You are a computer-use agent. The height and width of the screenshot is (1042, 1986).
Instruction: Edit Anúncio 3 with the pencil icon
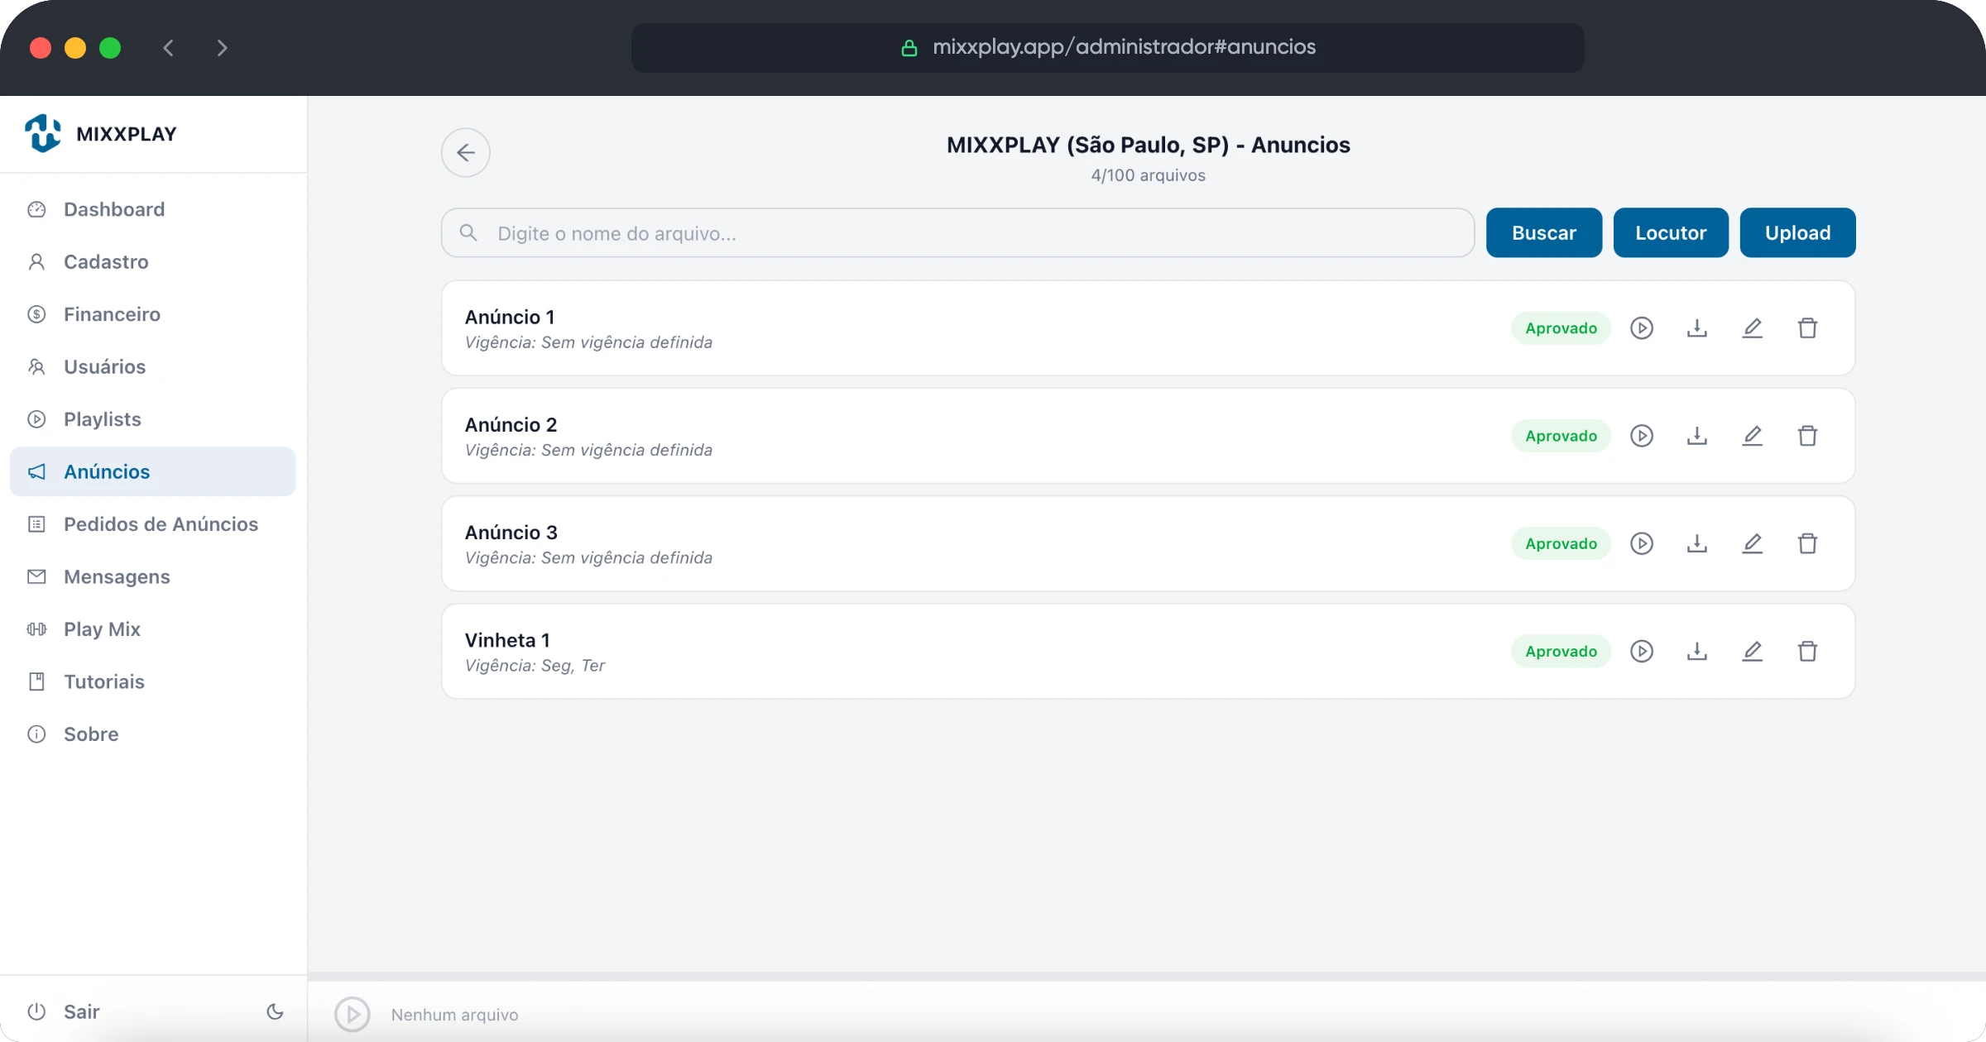1753,543
